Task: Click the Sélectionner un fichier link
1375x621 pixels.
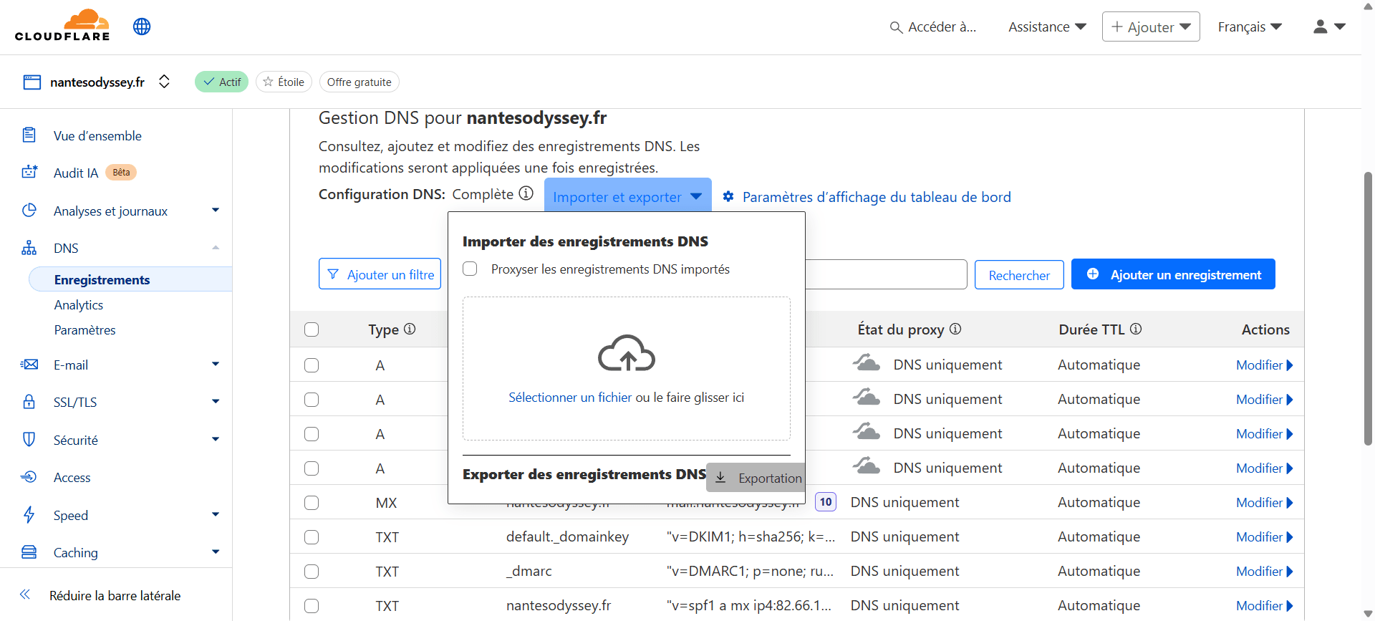Action: [x=570, y=398]
